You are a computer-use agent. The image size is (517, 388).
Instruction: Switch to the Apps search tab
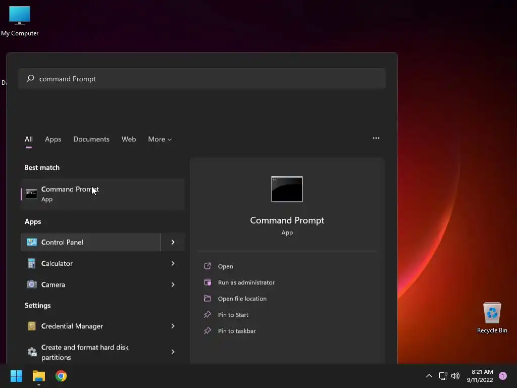53,139
